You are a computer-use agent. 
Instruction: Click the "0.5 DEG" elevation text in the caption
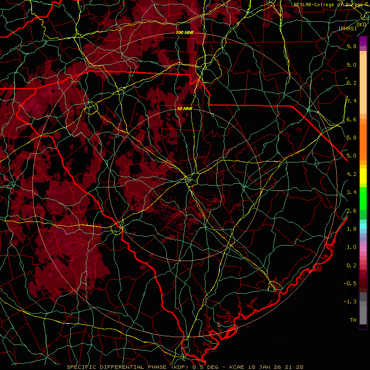205,367
